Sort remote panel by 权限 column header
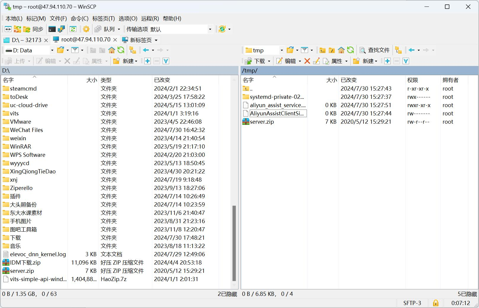The image size is (479, 308). coord(423,80)
